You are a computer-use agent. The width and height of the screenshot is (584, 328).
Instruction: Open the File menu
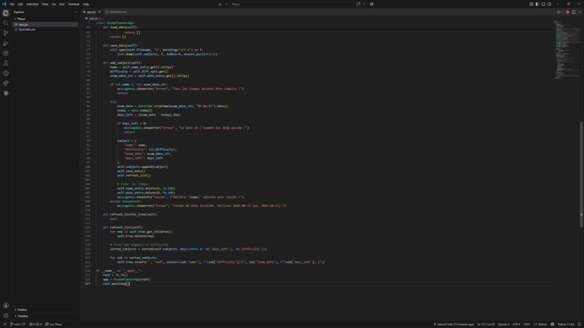pos(12,4)
